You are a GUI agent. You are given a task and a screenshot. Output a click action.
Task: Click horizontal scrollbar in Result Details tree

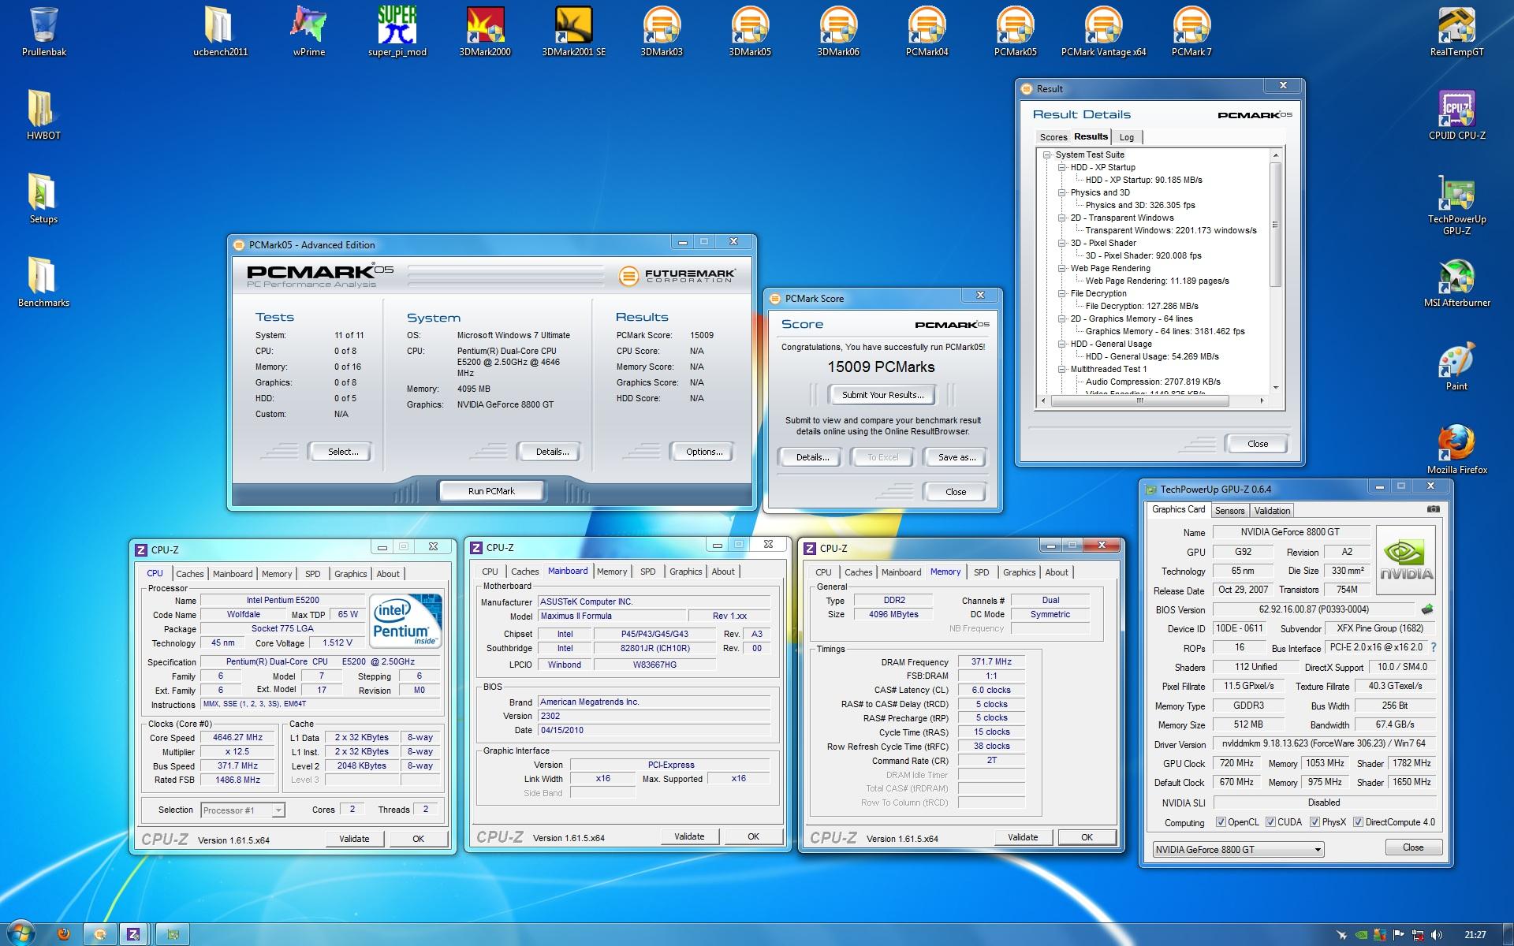tap(1139, 401)
